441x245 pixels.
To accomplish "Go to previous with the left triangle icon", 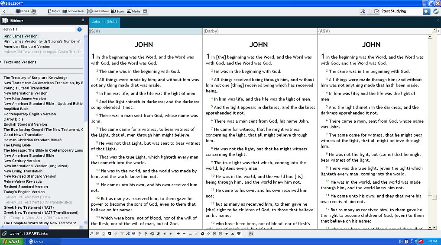I will (165, 234).
